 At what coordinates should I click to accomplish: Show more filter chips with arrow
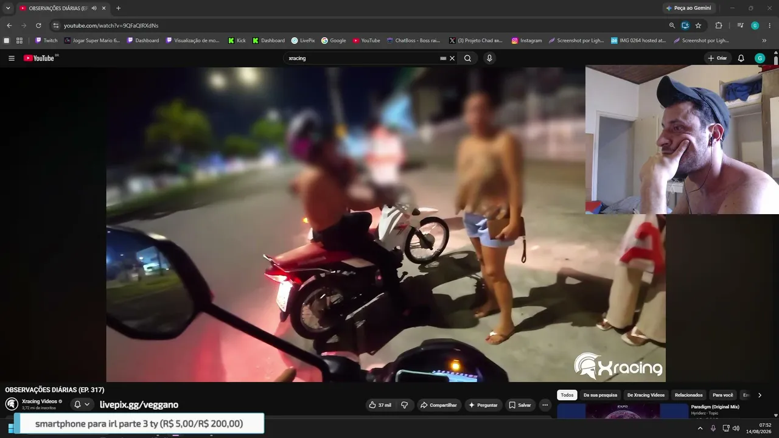760,395
